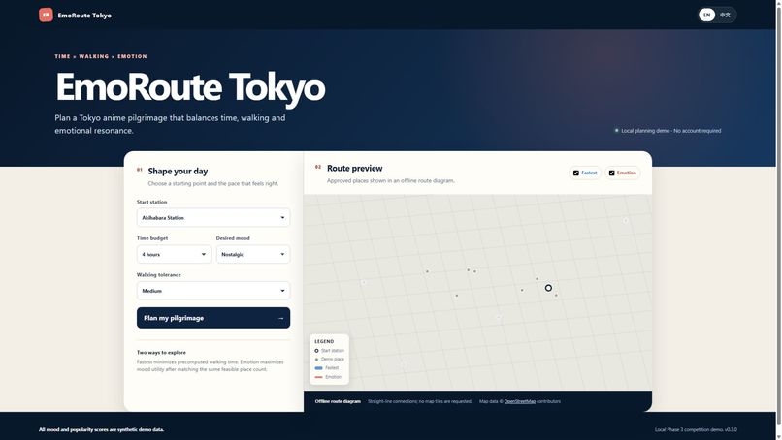Click the EmoRoute Tokyo logo icon
This screenshot has height=440, width=782.
point(46,15)
